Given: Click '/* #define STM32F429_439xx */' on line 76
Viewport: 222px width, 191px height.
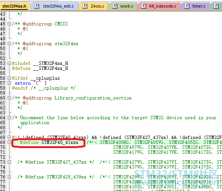Looking at the screenshot, I should [56, 177].
